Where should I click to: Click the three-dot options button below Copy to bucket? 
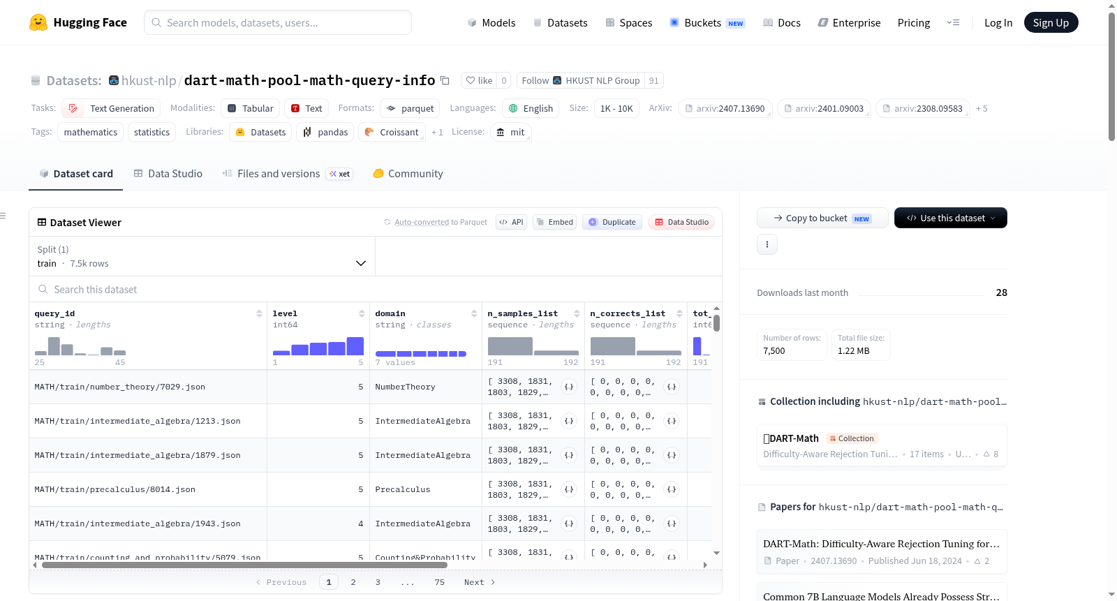pos(767,244)
